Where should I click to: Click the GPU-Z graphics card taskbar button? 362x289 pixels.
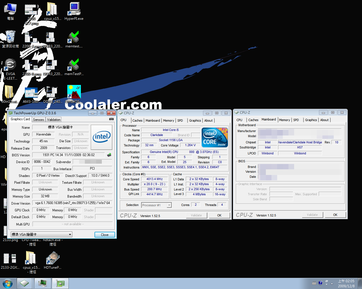(x=60, y=283)
